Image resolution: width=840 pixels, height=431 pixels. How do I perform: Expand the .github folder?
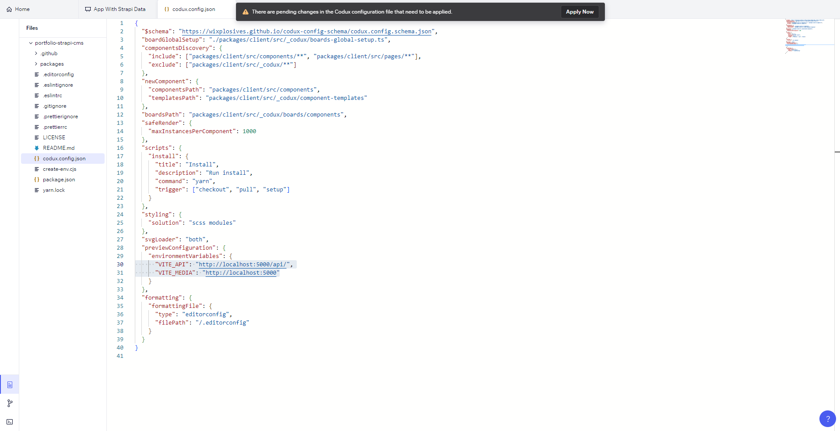pyautogui.click(x=36, y=53)
